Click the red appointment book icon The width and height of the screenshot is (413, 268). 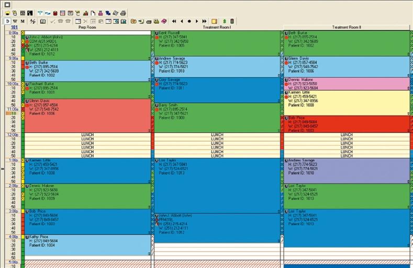coord(55,13)
